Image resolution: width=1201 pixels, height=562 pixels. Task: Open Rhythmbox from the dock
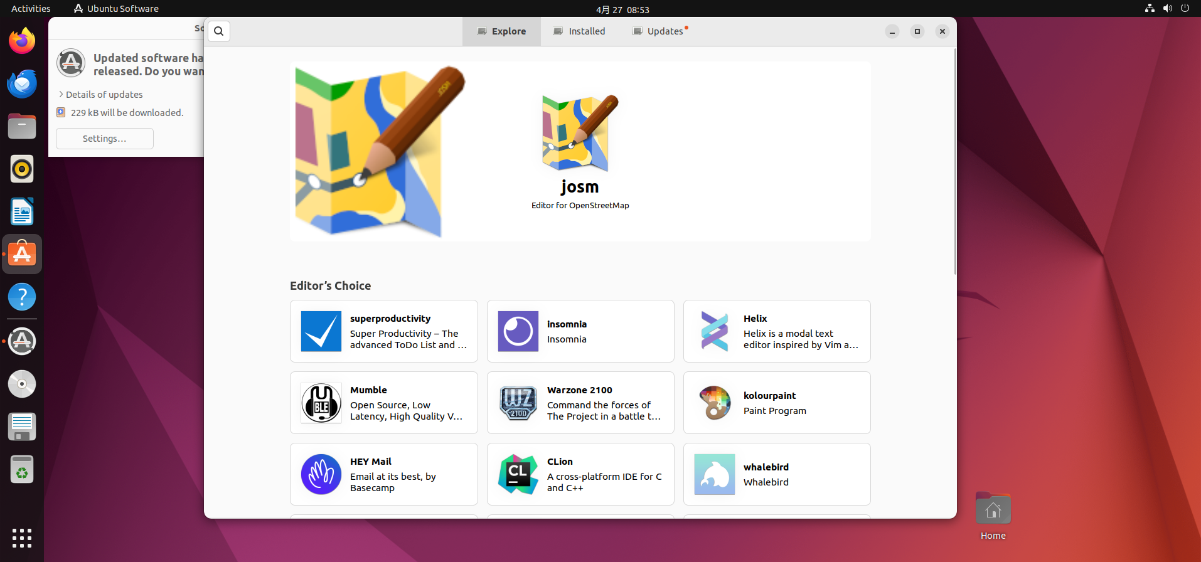[22, 169]
